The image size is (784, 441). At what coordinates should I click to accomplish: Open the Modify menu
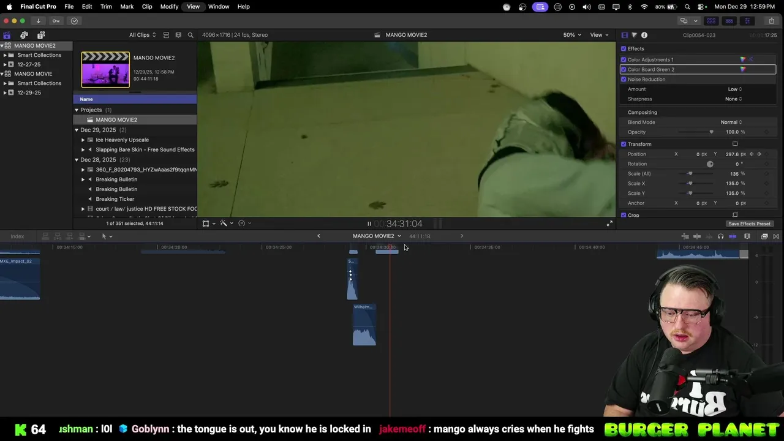point(169,6)
